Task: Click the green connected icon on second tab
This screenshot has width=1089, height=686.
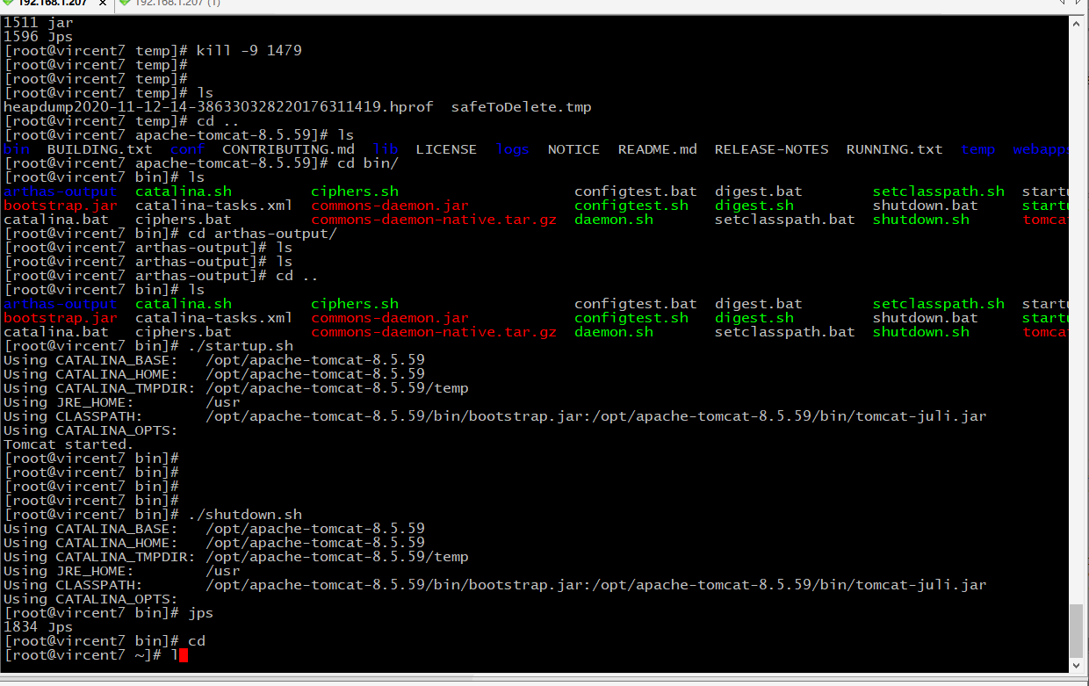Action: pos(125,4)
